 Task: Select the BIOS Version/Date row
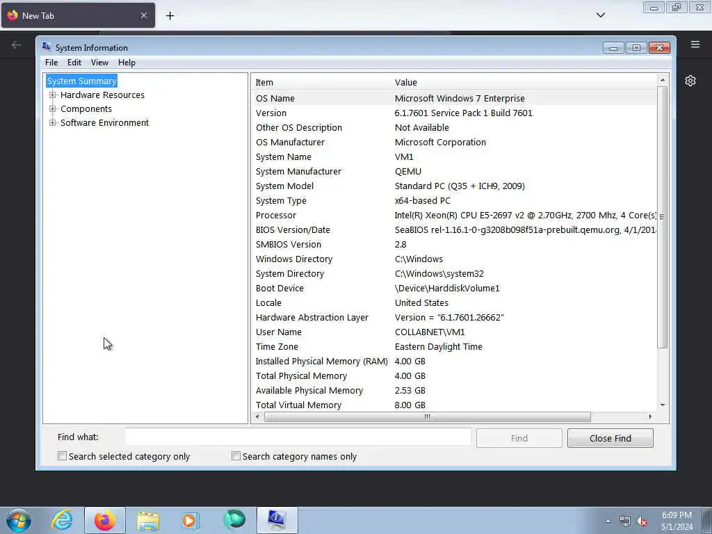tap(454, 229)
